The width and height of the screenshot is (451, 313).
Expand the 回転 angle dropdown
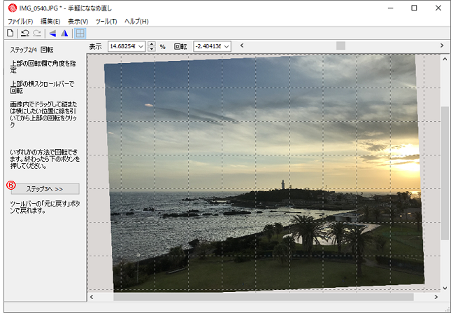227,46
